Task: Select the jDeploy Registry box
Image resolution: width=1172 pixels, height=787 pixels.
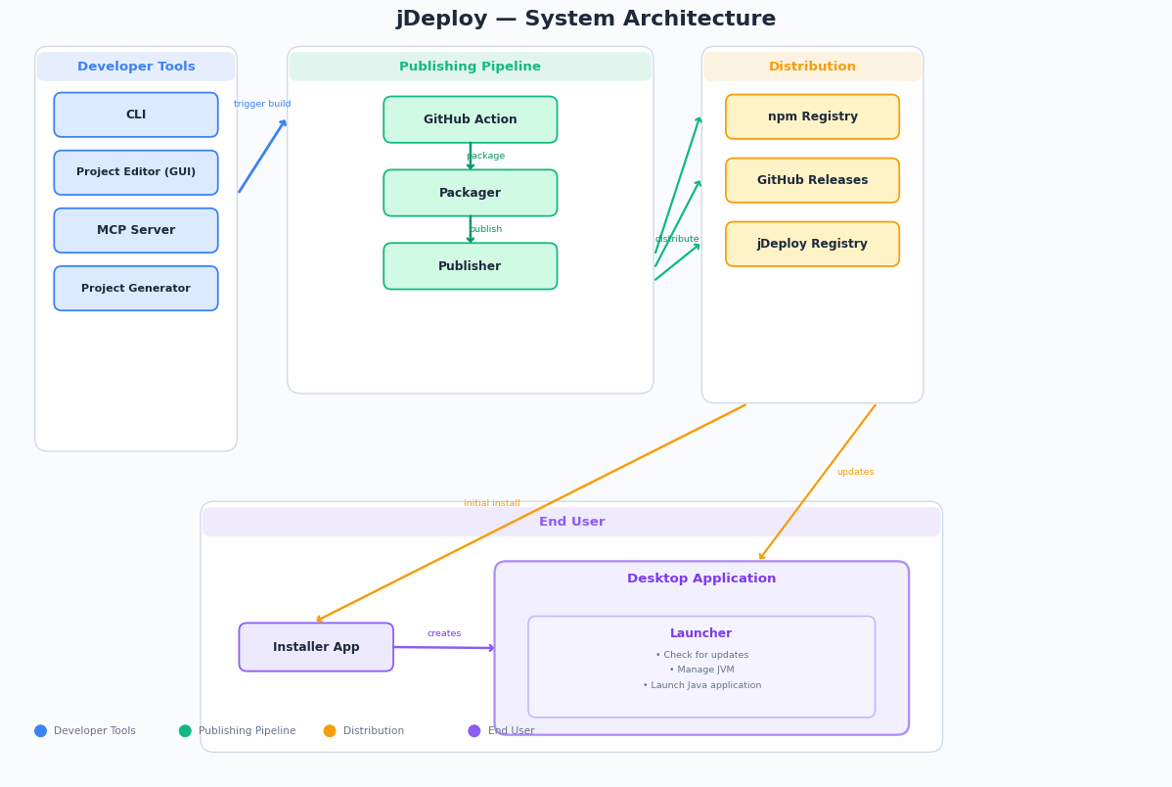Action: [813, 244]
